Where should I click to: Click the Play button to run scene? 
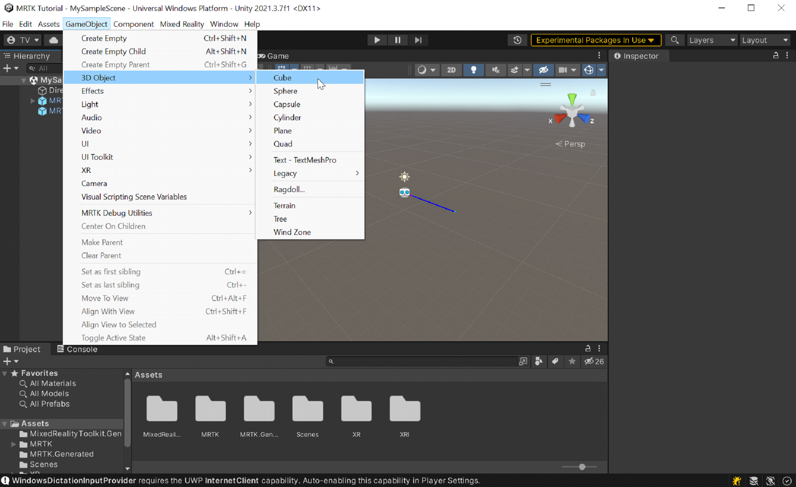[377, 40]
